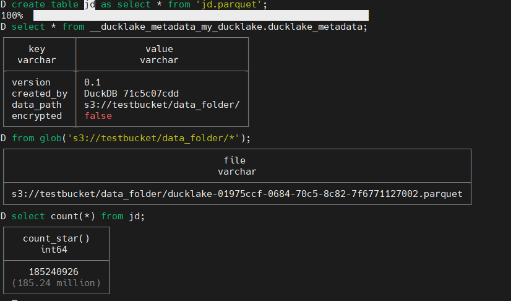Click the 'file' column header
The image size is (511, 301).
[x=234, y=160]
